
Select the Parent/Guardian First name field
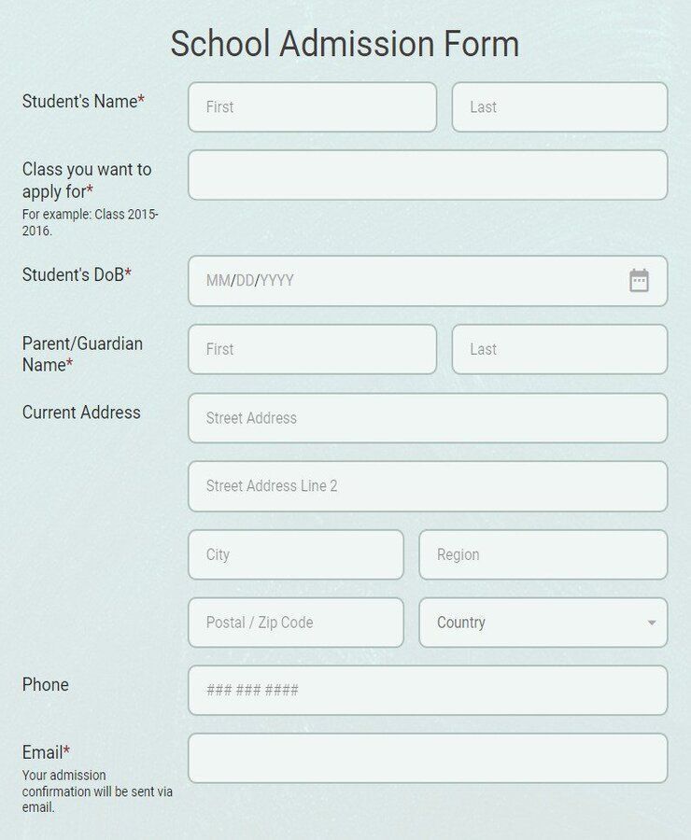click(312, 349)
